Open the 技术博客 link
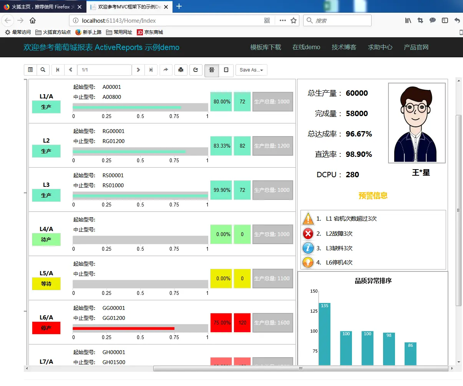463x386 pixels. (x=344, y=47)
